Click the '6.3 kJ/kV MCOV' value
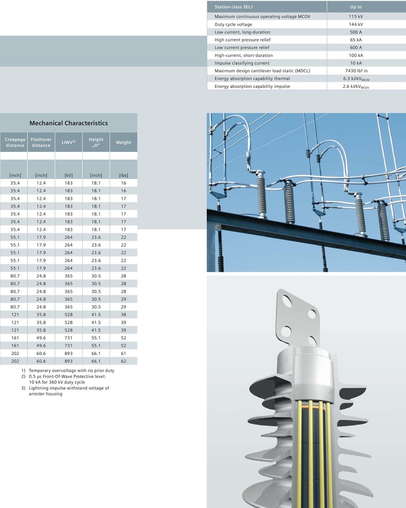Viewport: 406px width, 508px height. 356,79
